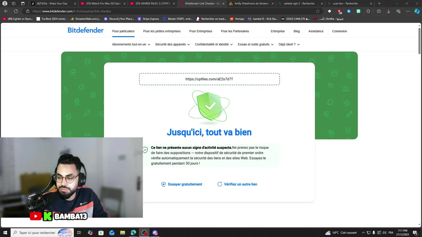The height and width of the screenshot is (237, 422).
Task: Open Hrmaps bookmark
Action: 237,19
